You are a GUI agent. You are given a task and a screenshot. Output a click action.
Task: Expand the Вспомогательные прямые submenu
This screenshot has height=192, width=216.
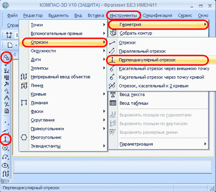coord(63,34)
